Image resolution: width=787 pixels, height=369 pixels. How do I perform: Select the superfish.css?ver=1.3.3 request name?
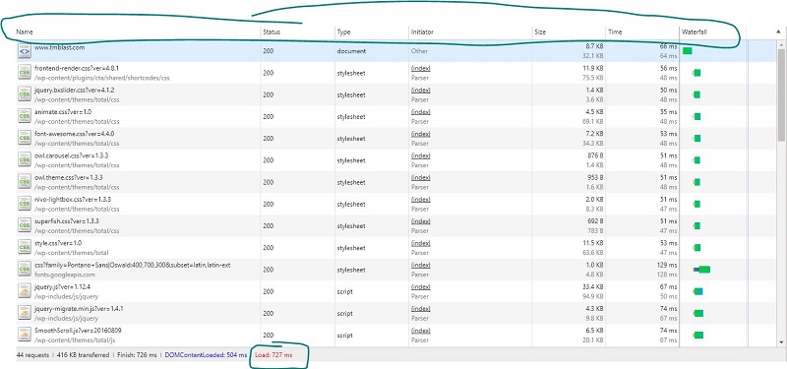[66, 221]
